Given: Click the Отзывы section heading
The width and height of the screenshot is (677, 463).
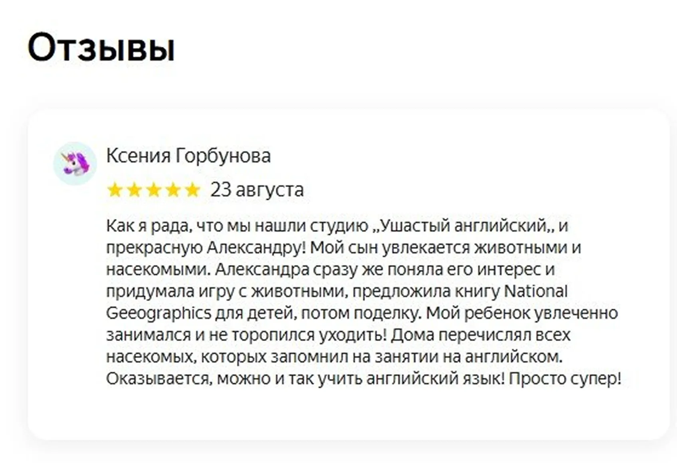Looking at the screenshot, I should click(x=101, y=48).
